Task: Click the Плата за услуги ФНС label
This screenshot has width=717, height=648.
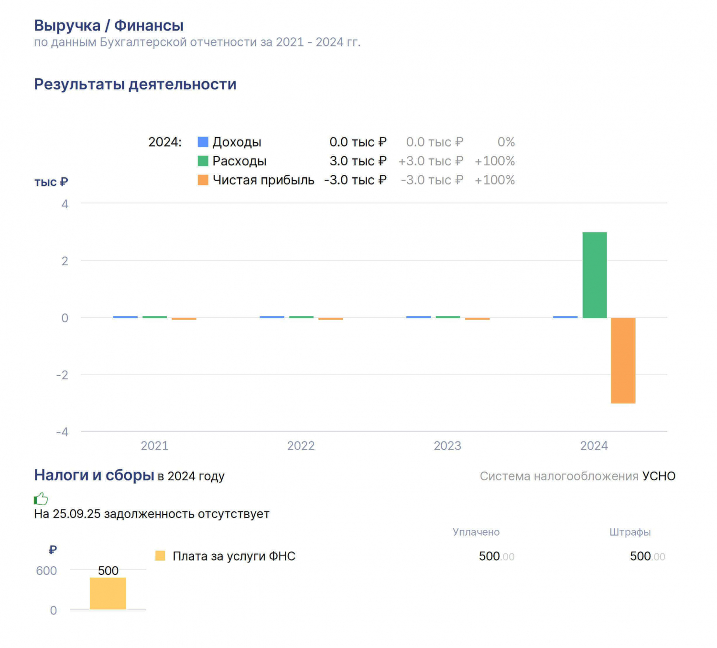Action: [x=234, y=556]
